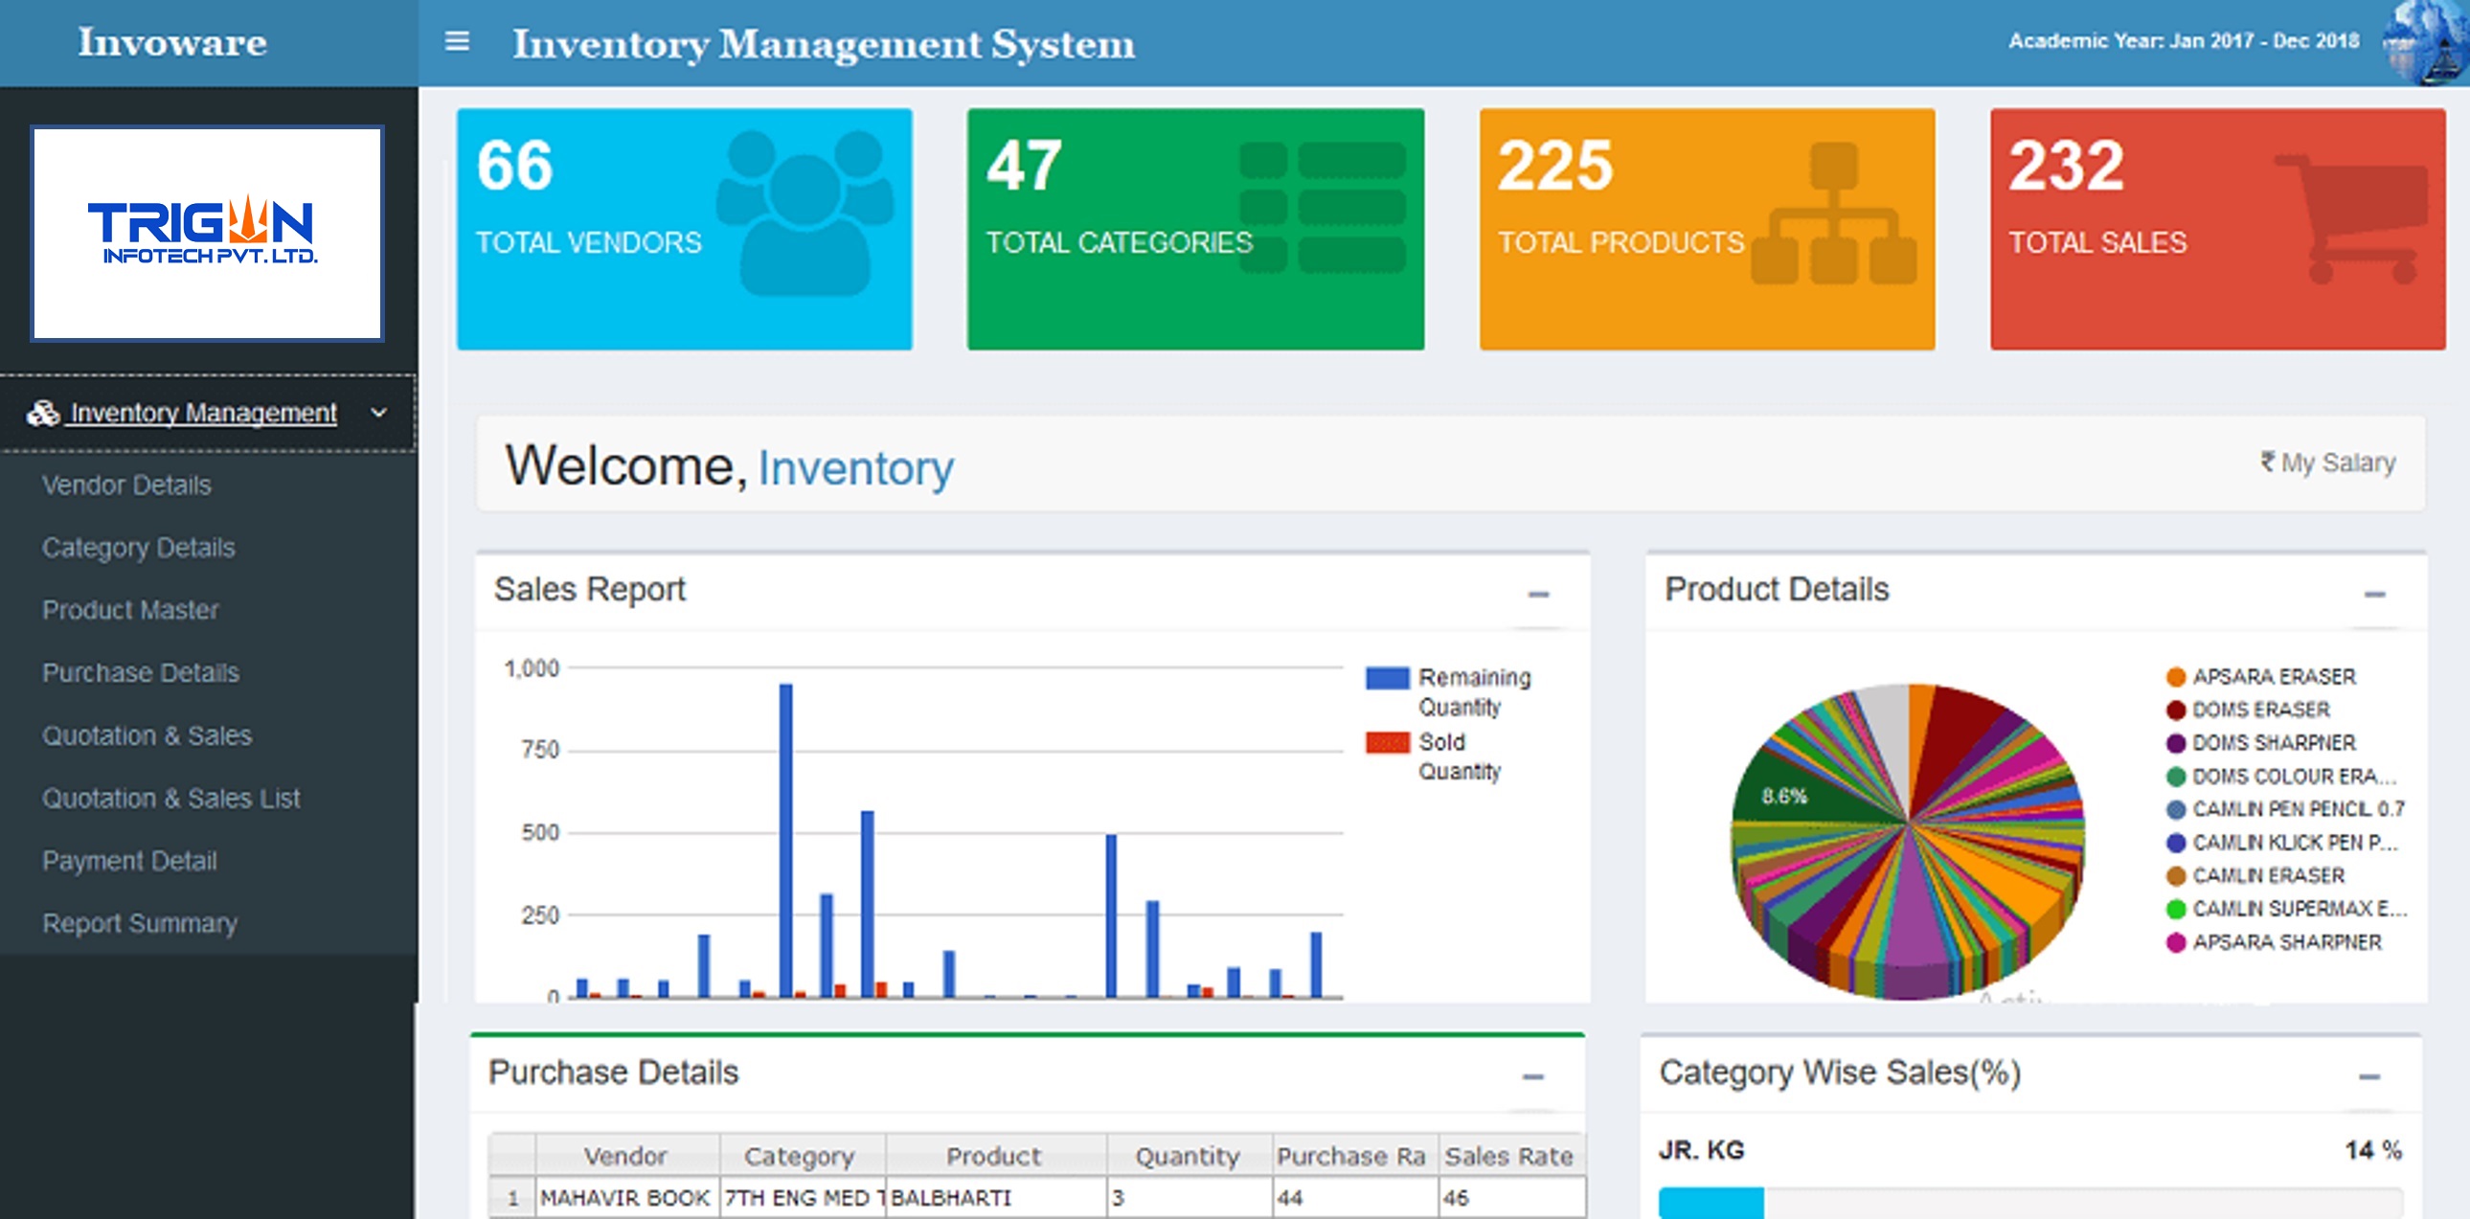Click the 14 % value for JR. KG
2470x1219 pixels.
coord(2373,1150)
